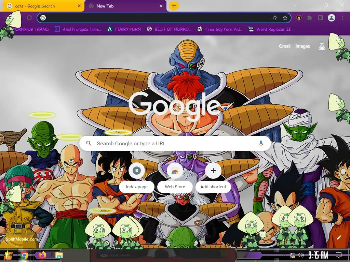Open the Web Store shortcut

point(175,178)
